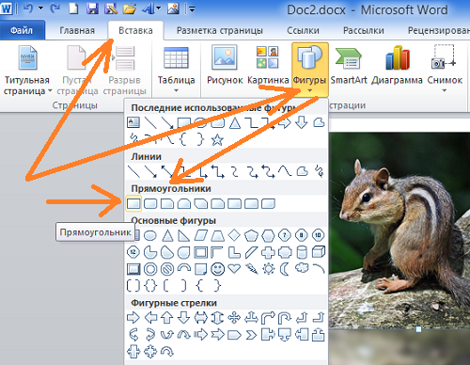
Task: Open a file using the yellow folder icon
Action: pyautogui.click(x=130, y=8)
